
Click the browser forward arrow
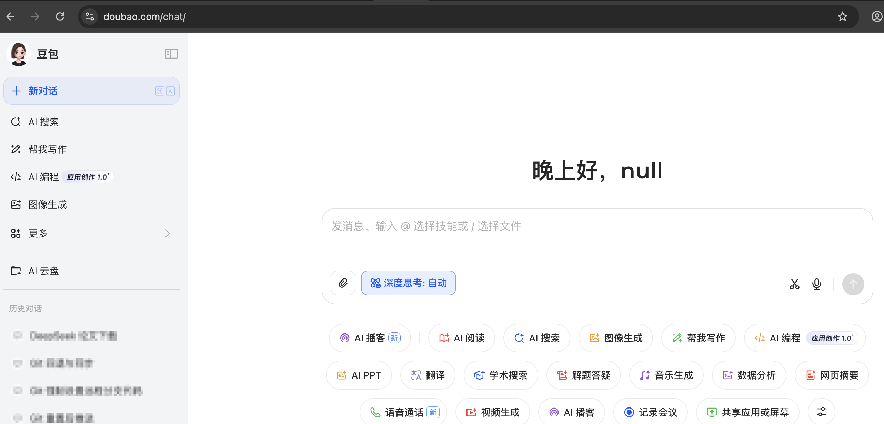tap(35, 17)
